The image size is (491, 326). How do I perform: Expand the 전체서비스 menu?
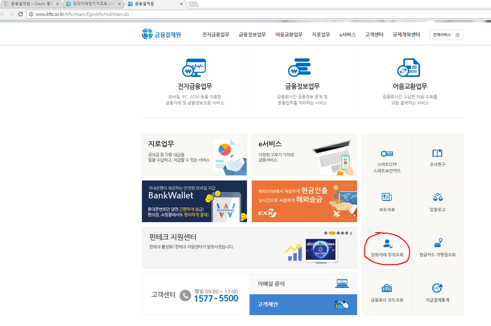(x=446, y=35)
